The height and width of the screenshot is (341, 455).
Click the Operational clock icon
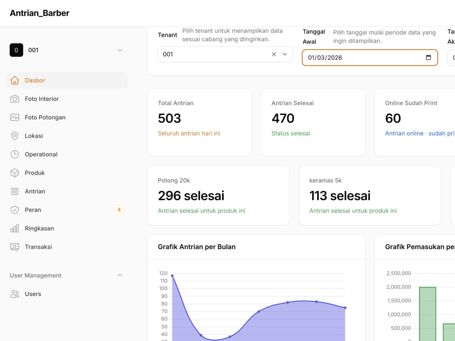(x=15, y=154)
